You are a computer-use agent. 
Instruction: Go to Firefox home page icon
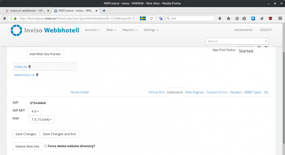228,18
